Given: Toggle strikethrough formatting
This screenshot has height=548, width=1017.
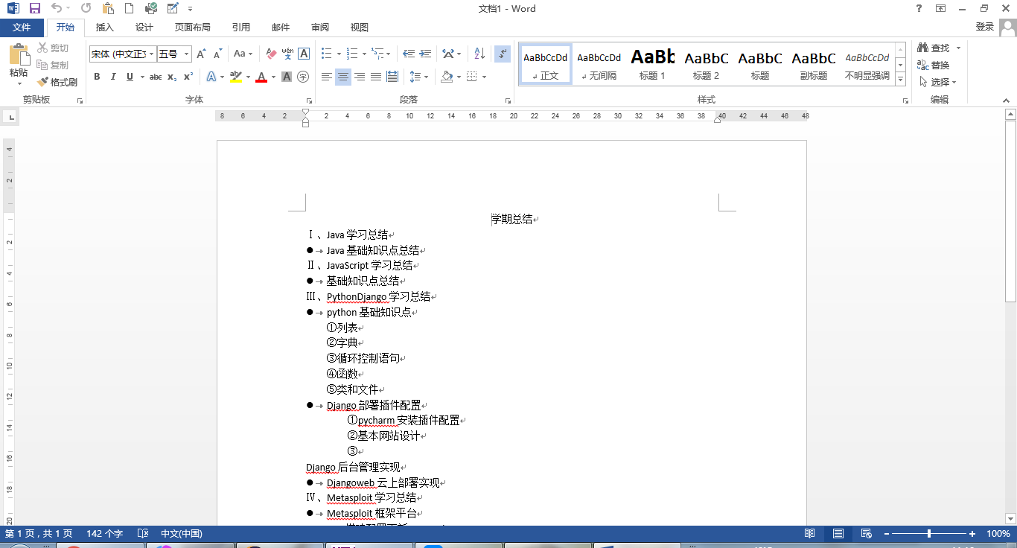Looking at the screenshot, I should point(156,77).
